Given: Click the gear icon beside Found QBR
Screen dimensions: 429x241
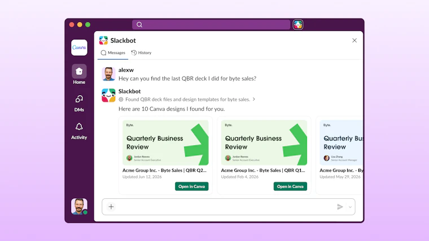Looking at the screenshot, I should pyautogui.click(x=121, y=99).
